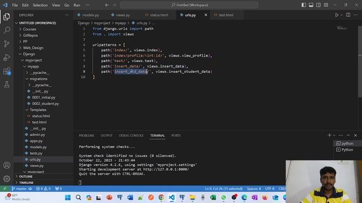Switch to the Output panel tab
362x203 pixels.
pyautogui.click(x=106, y=135)
